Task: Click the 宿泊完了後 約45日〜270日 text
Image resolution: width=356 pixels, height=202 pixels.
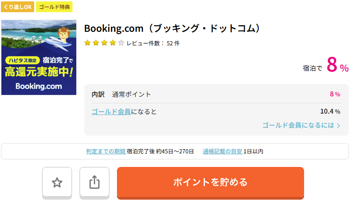Action: pyautogui.click(x=160, y=151)
